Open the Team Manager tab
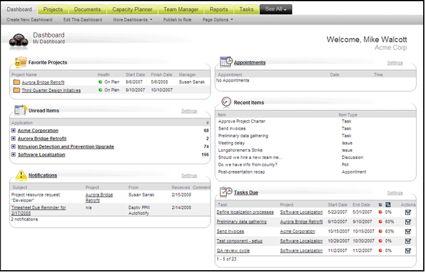This screenshot has height=272, width=425. click(x=181, y=10)
